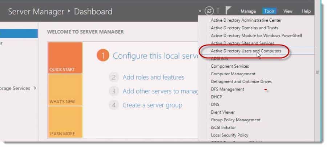Screen dimensions: 327x147
Task: Open the DHCP console
Action: [x=216, y=97]
